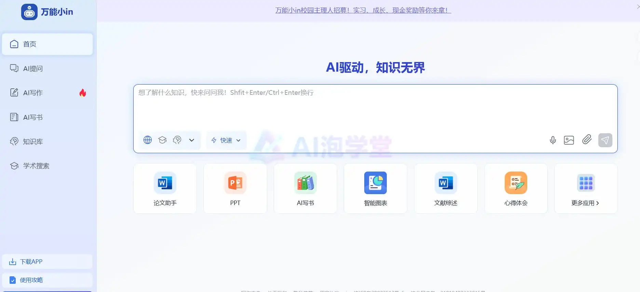Launch the AI写书 books app card

click(x=305, y=188)
